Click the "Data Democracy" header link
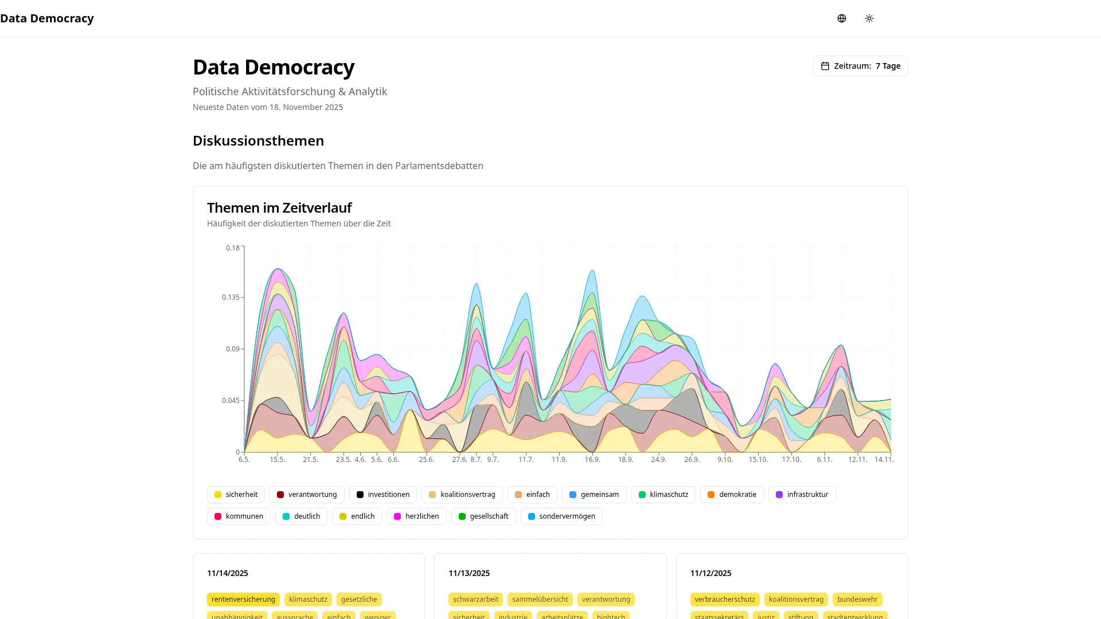Viewport: 1101px width, 619px height. click(x=48, y=18)
